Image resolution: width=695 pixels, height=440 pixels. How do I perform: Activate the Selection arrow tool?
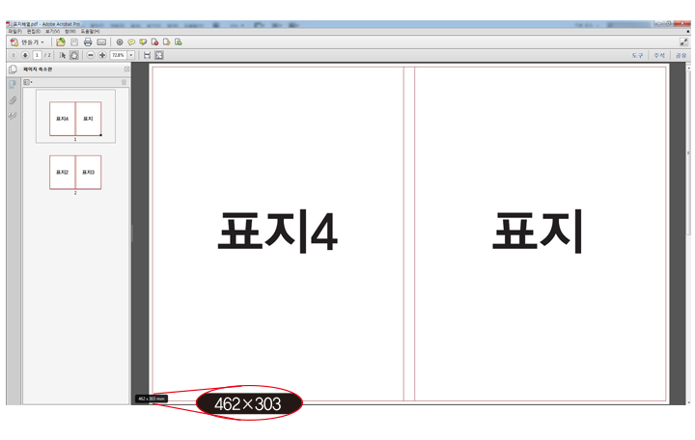click(x=63, y=56)
